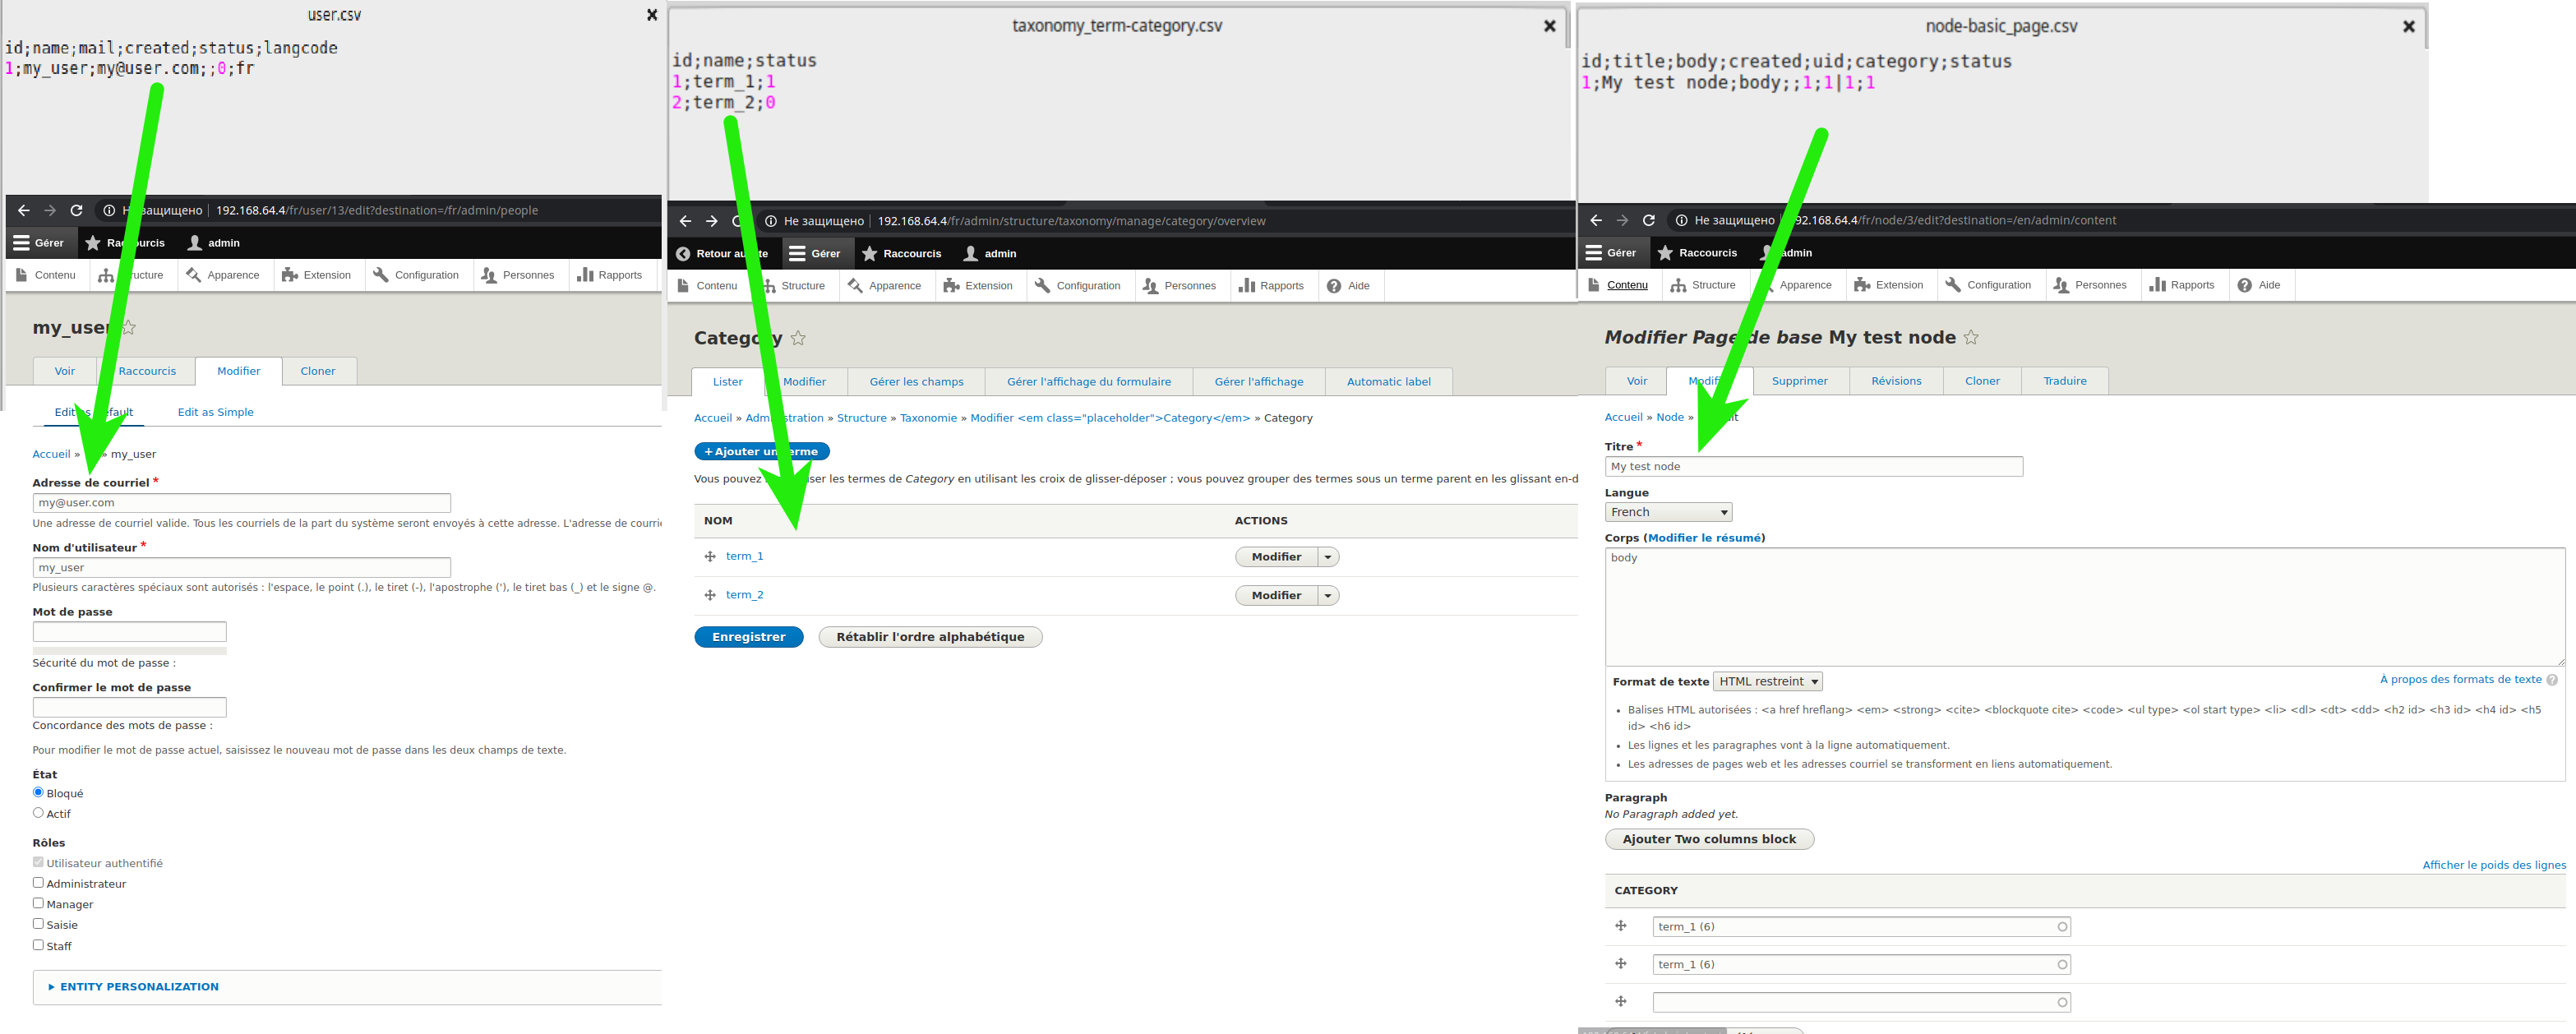Enable the Administrateur role checkbox
The height and width of the screenshot is (1034, 2576).
click(x=38, y=883)
